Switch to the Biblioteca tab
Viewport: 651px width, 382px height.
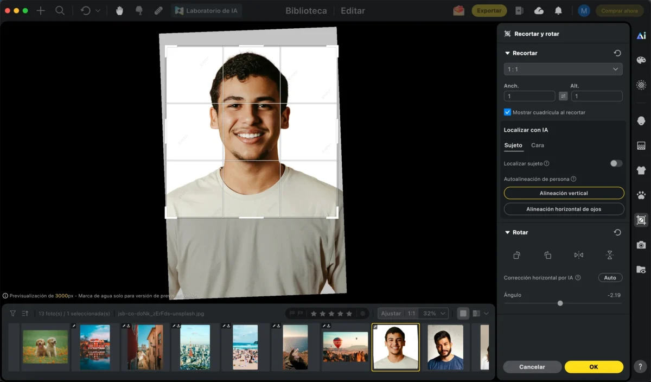[306, 11]
